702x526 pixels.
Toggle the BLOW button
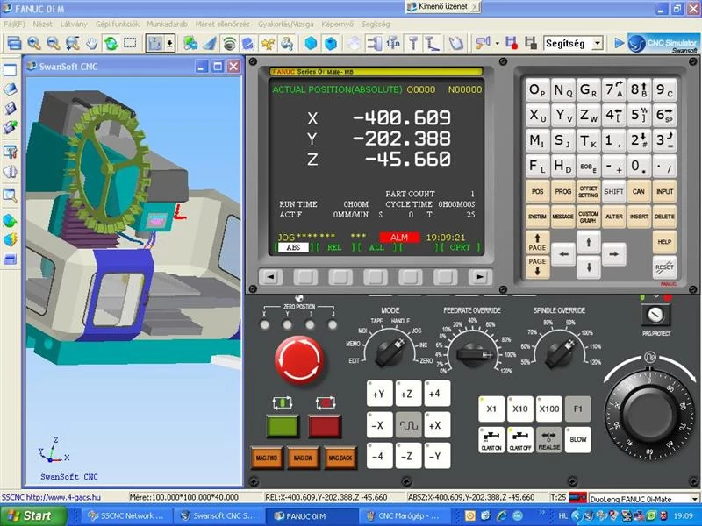[578, 440]
